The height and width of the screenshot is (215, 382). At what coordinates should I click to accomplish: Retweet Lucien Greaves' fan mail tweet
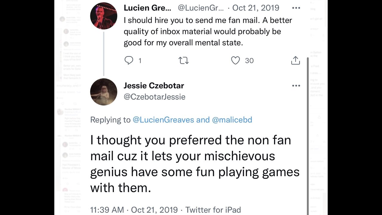(x=183, y=61)
